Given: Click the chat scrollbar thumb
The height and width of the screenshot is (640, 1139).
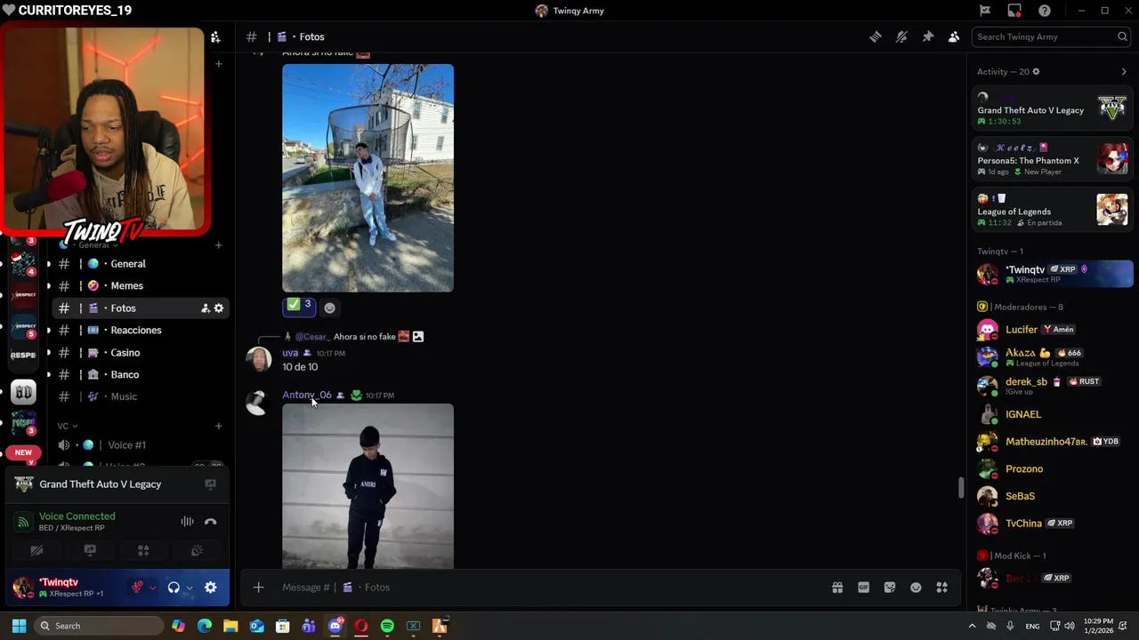Looking at the screenshot, I should pyautogui.click(x=961, y=487).
